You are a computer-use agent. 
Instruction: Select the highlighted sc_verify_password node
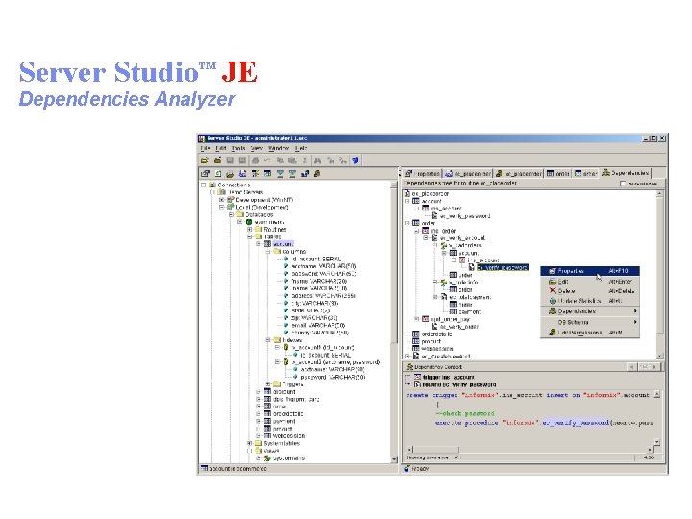(x=502, y=267)
